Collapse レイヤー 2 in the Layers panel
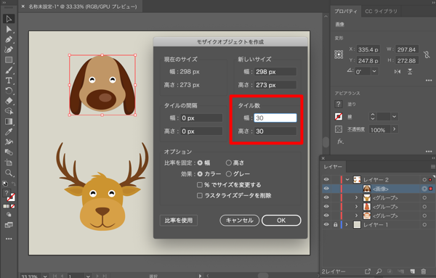This screenshot has height=278, width=436. click(347, 180)
